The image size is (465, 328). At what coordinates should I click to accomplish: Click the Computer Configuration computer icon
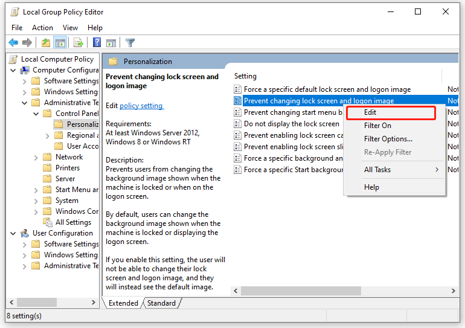pos(25,70)
